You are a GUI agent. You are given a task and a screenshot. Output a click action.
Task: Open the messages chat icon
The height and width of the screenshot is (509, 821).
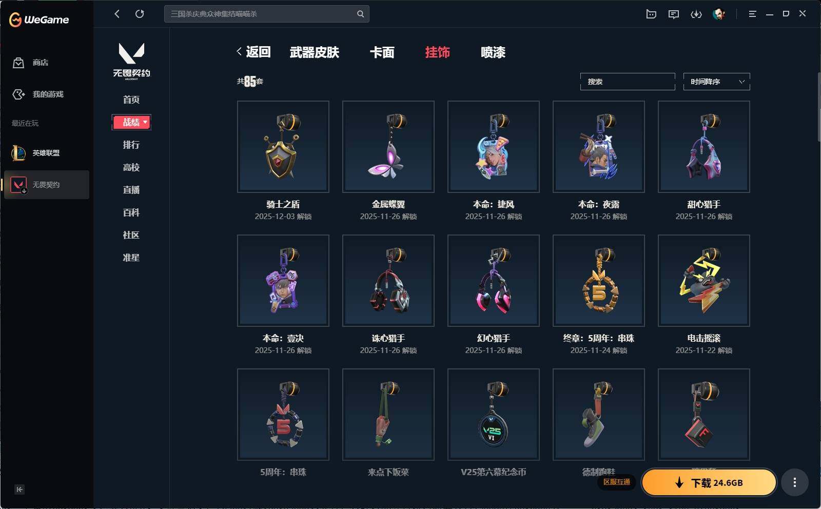pyautogui.click(x=674, y=14)
